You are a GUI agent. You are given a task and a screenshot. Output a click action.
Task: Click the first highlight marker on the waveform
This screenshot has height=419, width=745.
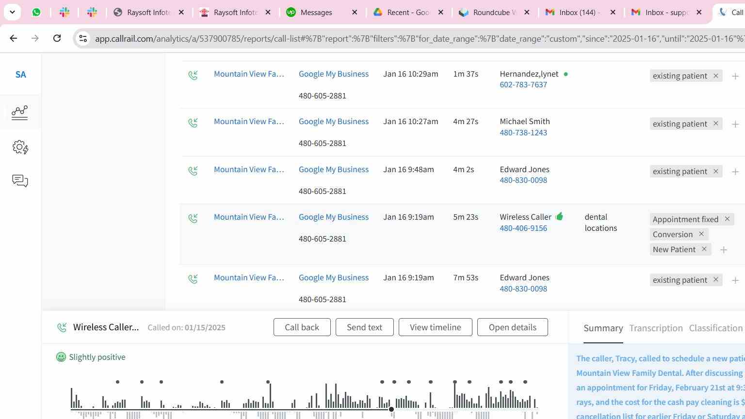click(x=117, y=382)
